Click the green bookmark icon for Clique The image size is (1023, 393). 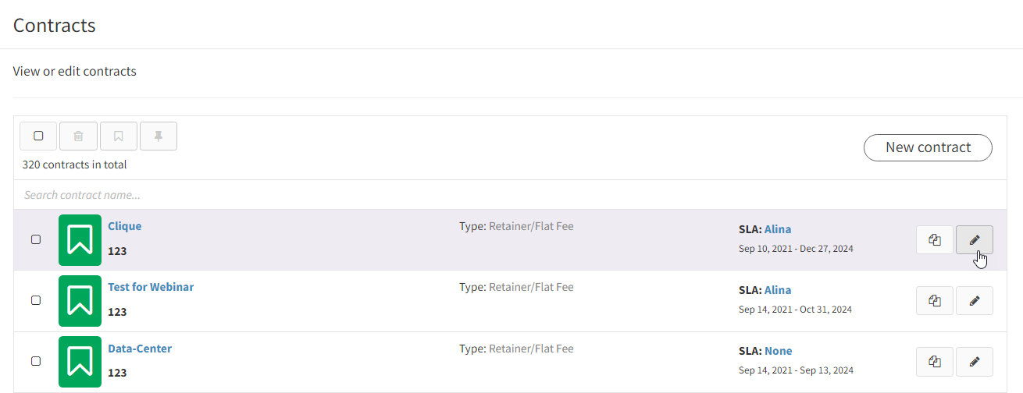point(80,240)
